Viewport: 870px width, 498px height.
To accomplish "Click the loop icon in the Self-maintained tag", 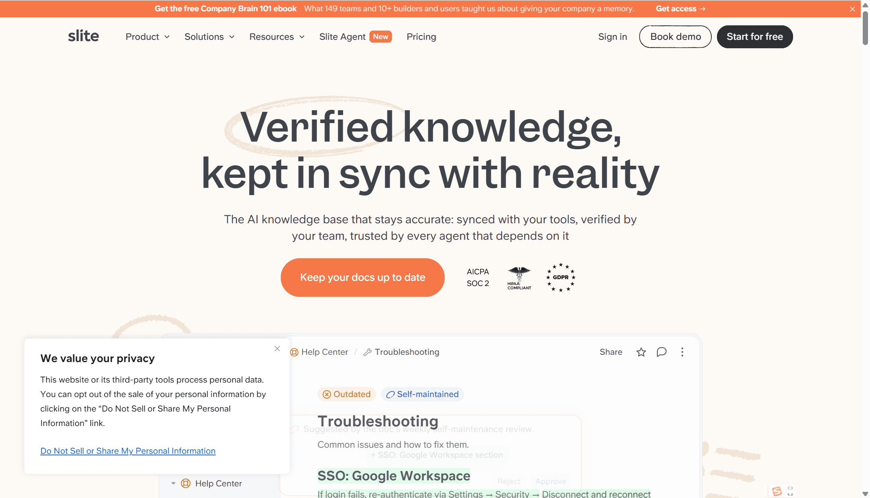I will point(390,395).
